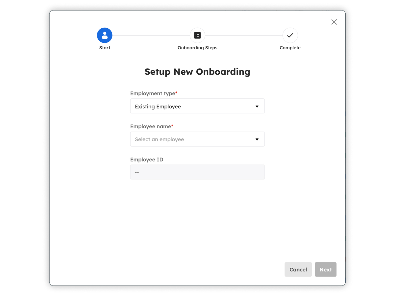The height and width of the screenshot is (296, 395).
Task: Close the onboarding dialog with X
Action: [334, 22]
